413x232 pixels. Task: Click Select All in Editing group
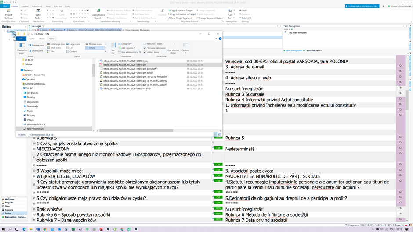click(245, 18)
